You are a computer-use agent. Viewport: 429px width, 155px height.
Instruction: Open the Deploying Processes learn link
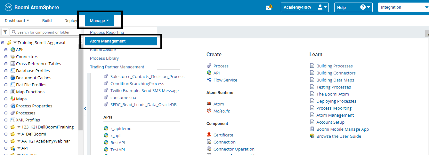pos(336,101)
